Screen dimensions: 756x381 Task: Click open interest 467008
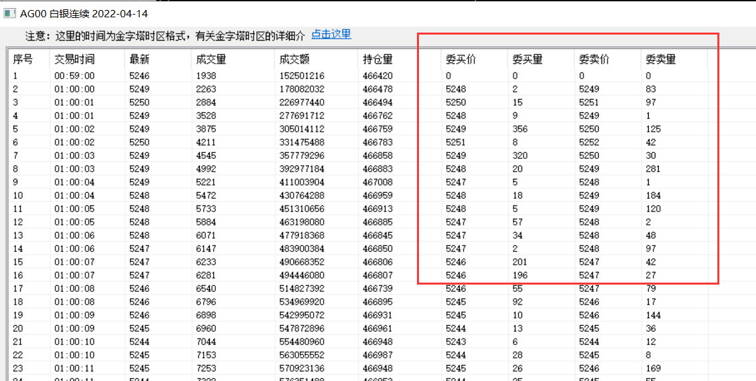click(x=378, y=182)
